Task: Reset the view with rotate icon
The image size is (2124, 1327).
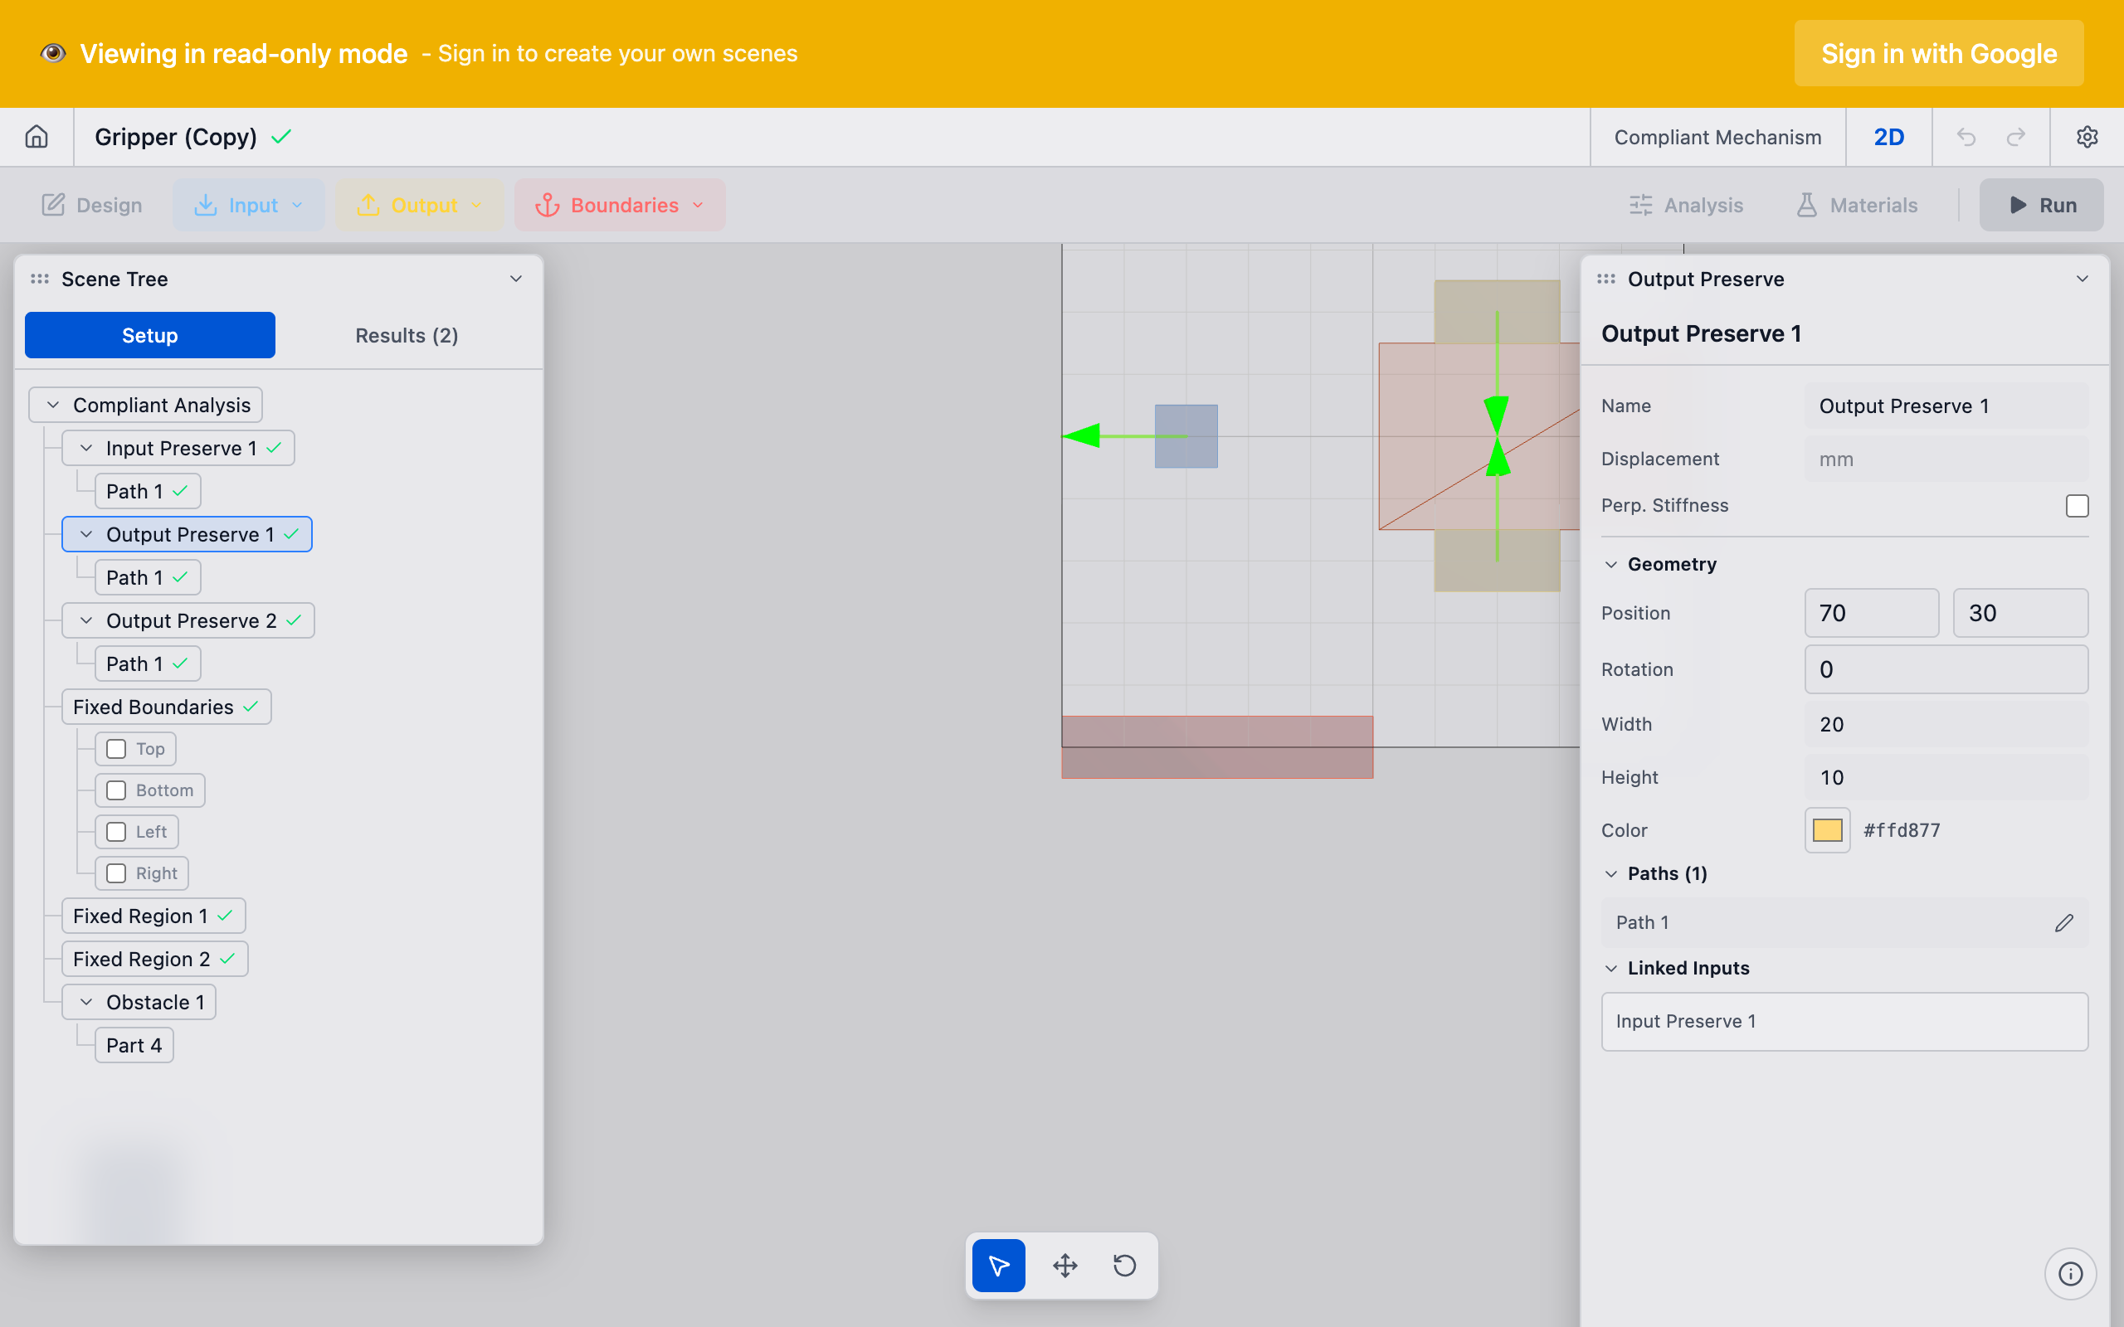Action: 1124,1266
